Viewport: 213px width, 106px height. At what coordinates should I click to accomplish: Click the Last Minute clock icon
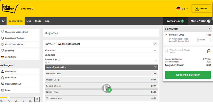pyautogui.click(x=3, y=78)
